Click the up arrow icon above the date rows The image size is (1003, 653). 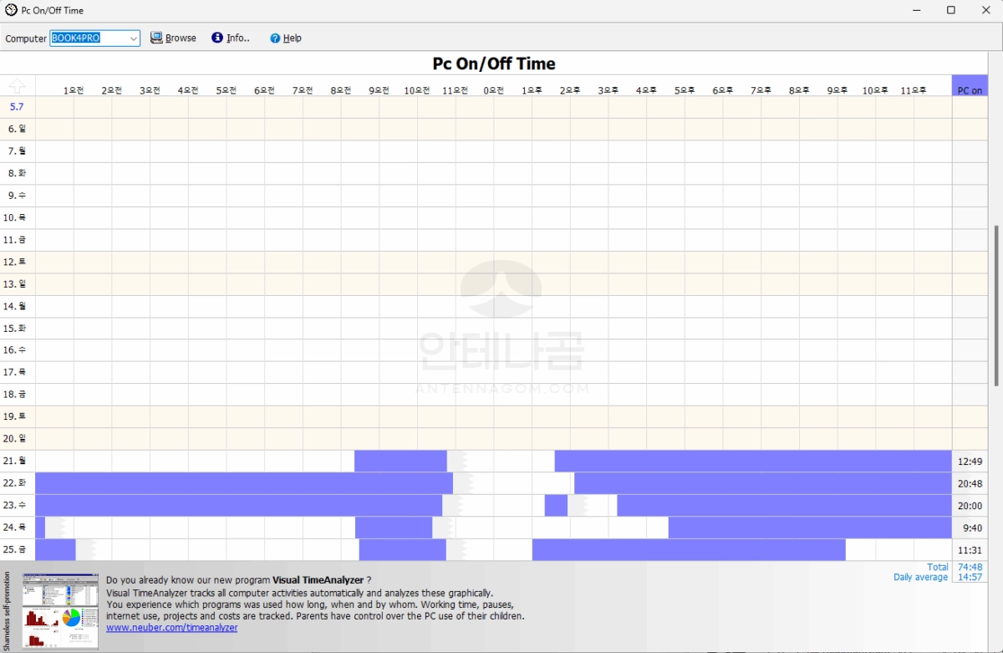(x=18, y=86)
